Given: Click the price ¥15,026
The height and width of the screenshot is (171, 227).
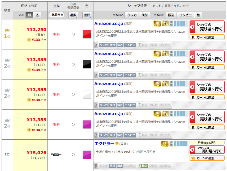Looking at the screenshot, I should coord(36,153).
